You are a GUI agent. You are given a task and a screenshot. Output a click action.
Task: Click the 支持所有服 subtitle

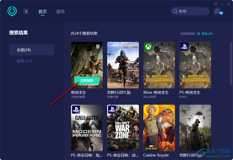click(78, 97)
